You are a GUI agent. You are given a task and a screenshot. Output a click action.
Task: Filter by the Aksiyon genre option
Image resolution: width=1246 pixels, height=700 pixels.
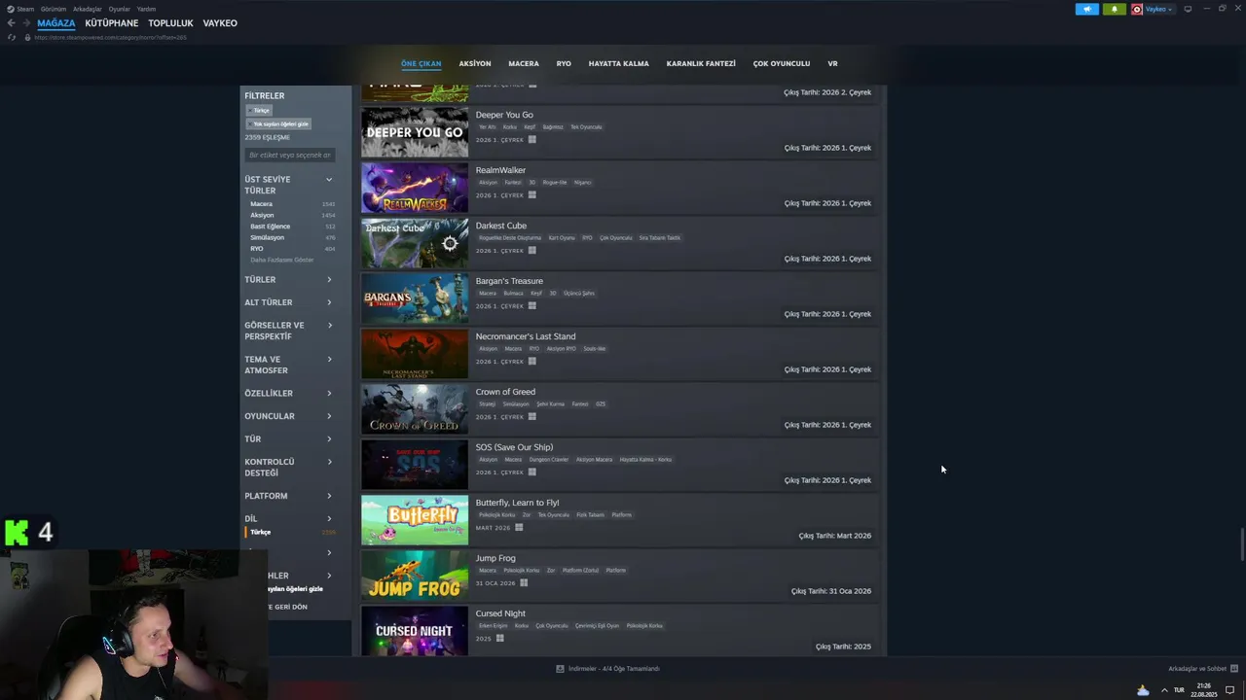pyautogui.click(x=262, y=215)
